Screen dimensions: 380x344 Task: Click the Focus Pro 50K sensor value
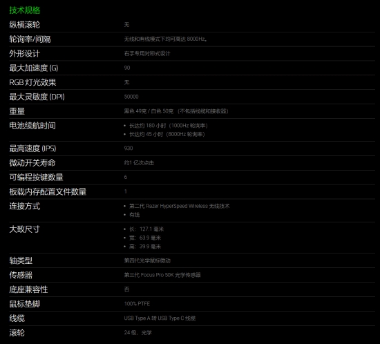(162, 275)
